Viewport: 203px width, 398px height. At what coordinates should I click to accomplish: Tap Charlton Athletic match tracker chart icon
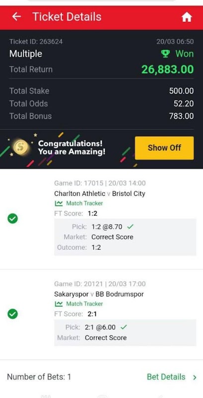pos(59,203)
